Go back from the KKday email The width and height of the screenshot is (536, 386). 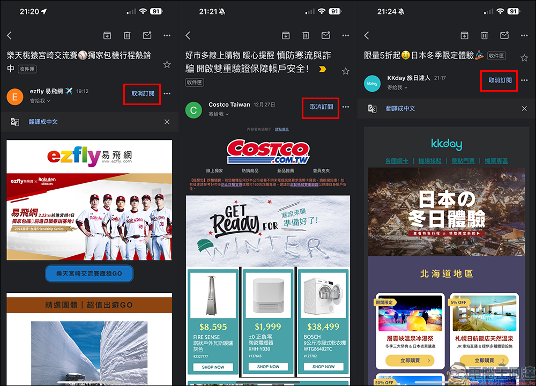[x=367, y=35]
